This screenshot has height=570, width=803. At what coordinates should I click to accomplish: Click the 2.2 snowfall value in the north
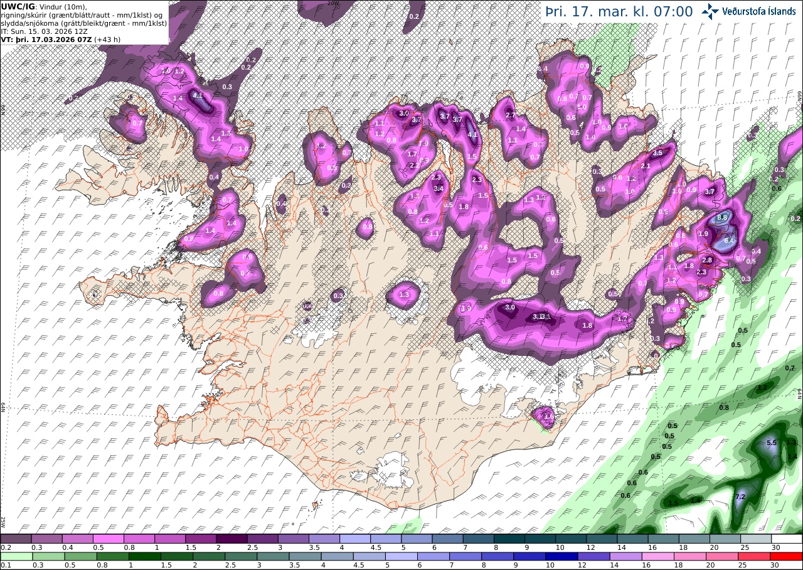[413, 165]
